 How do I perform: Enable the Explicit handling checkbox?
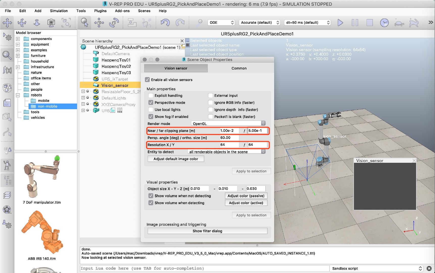151,96
